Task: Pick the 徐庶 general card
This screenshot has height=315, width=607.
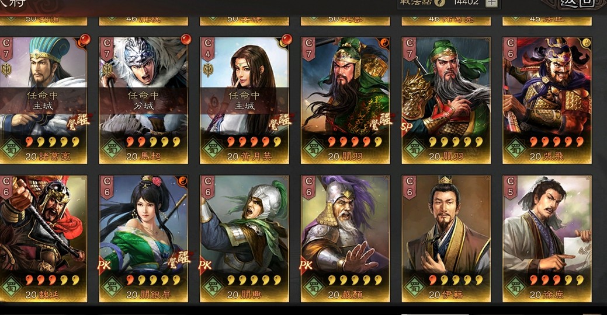Action: (547, 239)
